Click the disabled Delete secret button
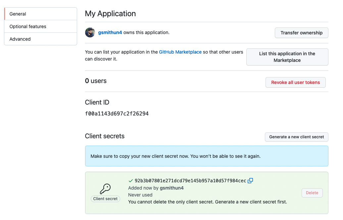The image size is (343, 220). (x=312, y=193)
